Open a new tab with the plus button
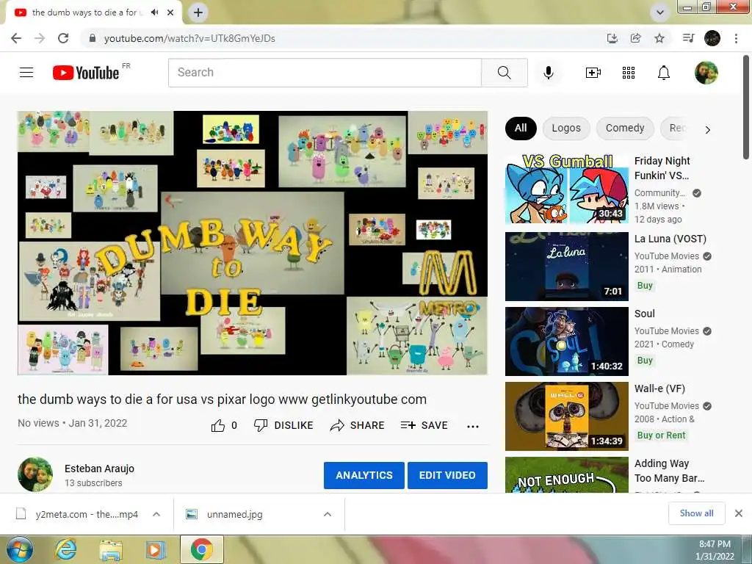The height and width of the screenshot is (564, 752). pyautogui.click(x=198, y=12)
